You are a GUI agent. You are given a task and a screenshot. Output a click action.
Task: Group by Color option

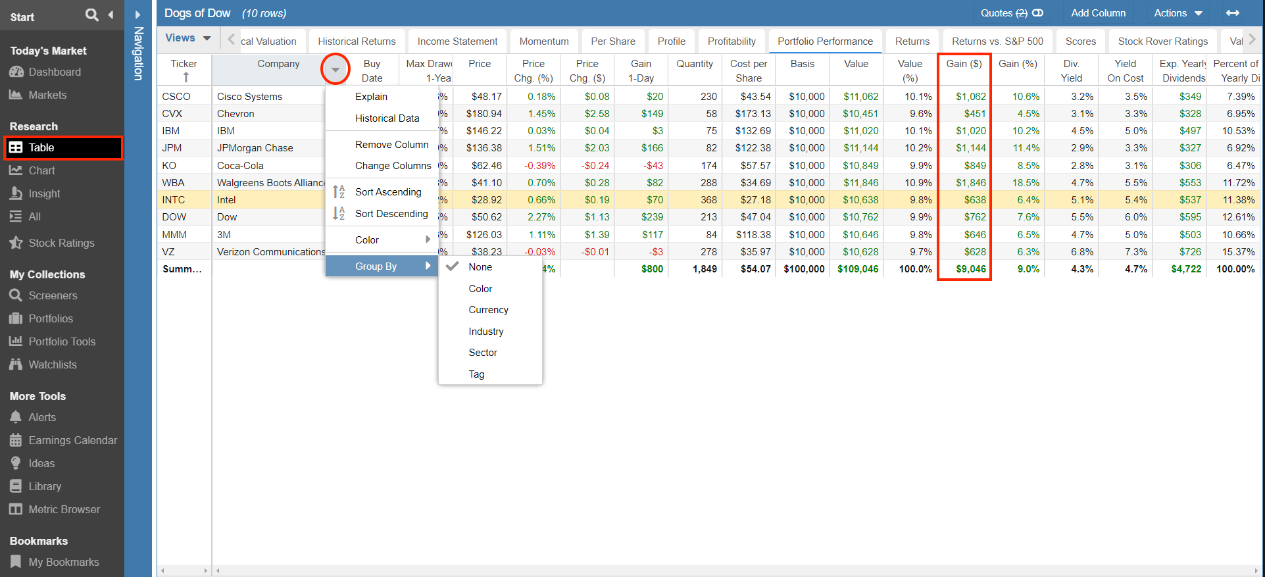(x=490, y=288)
